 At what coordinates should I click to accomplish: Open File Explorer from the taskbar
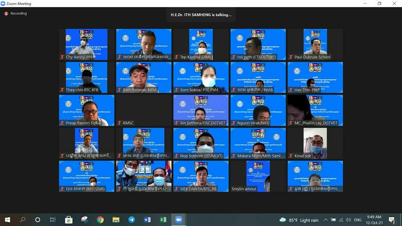click(x=116, y=220)
